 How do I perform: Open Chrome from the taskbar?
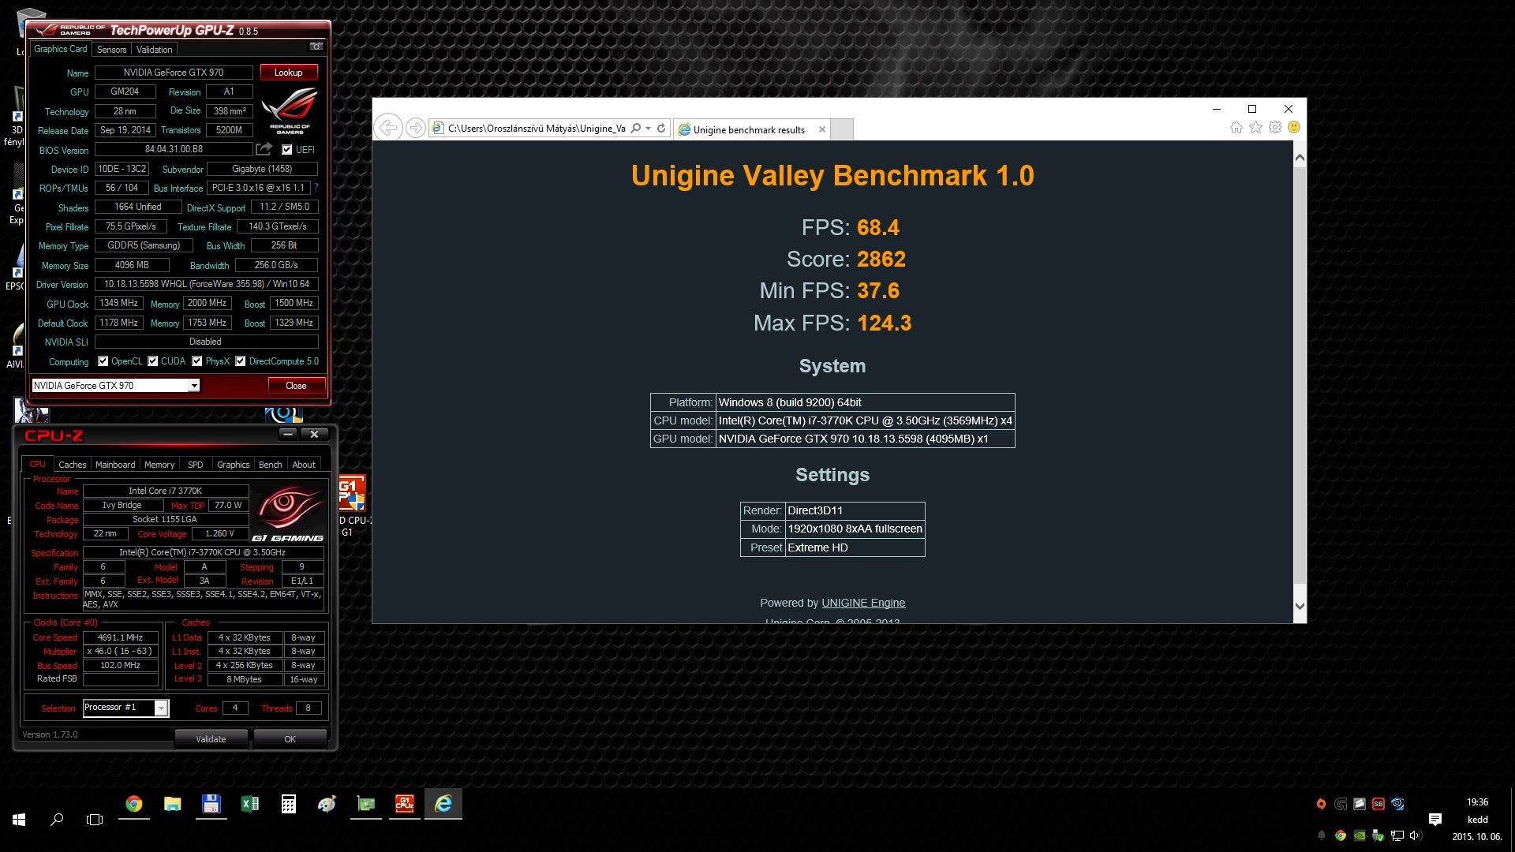134,804
